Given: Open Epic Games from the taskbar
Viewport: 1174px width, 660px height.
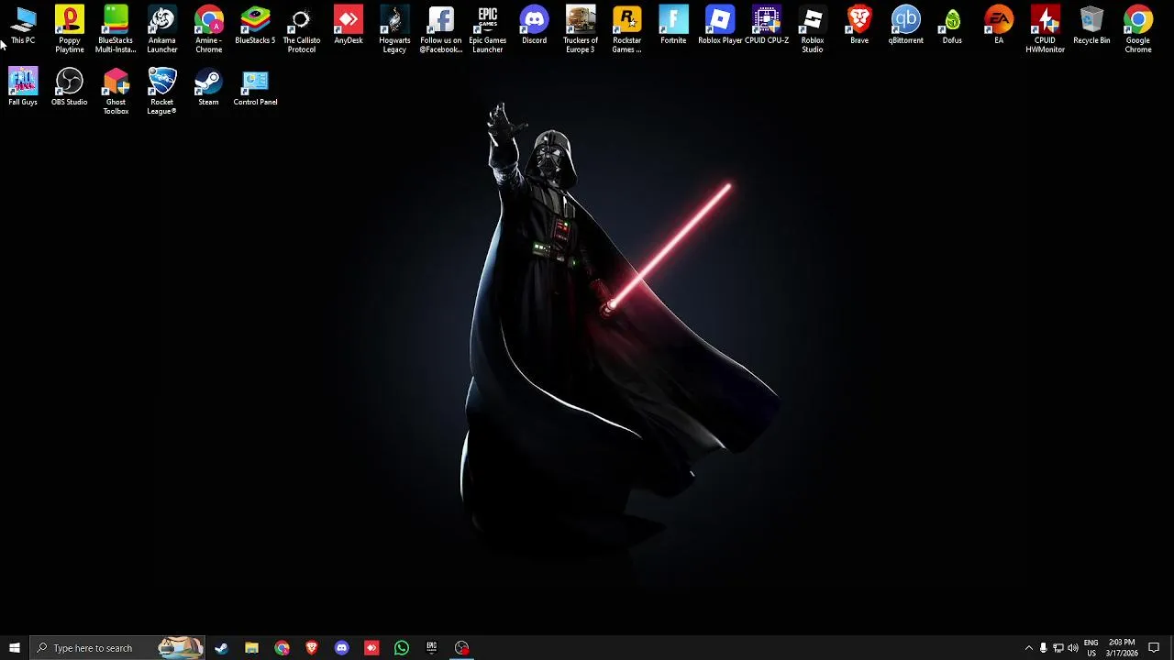Looking at the screenshot, I should (x=431, y=648).
